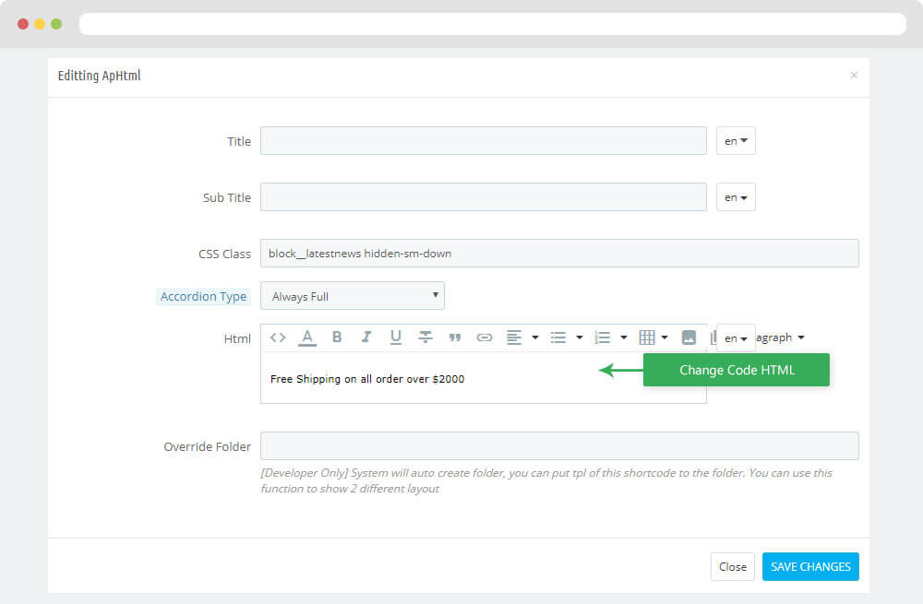
Task: Open numbered list style dropdown arrow
Action: [x=624, y=338]
